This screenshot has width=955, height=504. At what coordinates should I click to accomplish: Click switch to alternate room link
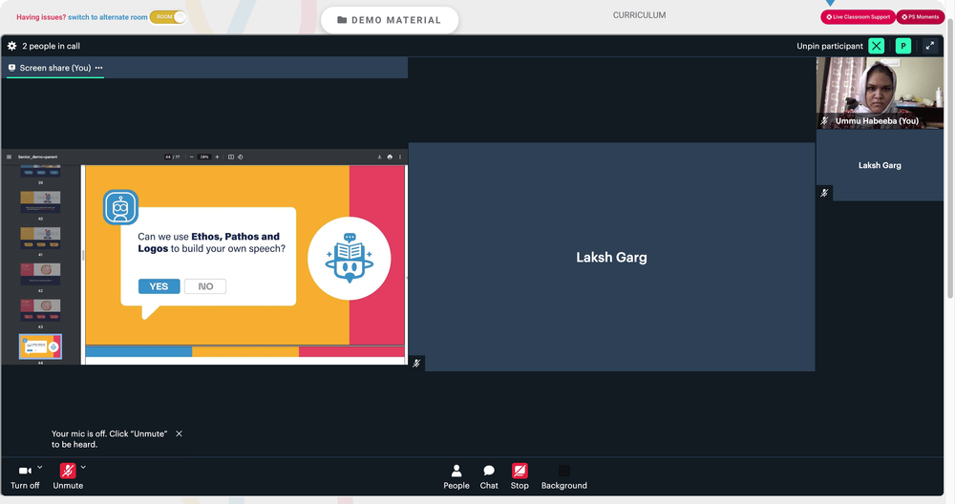tap(107, 17)
